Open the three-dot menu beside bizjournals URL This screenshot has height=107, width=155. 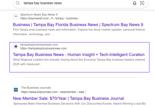click(86, 92)
